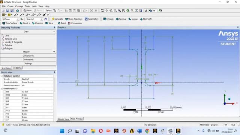Click the Draw toolbox scroll-up arrow
The height and width of the screenshot is (135, 240).
54,31
